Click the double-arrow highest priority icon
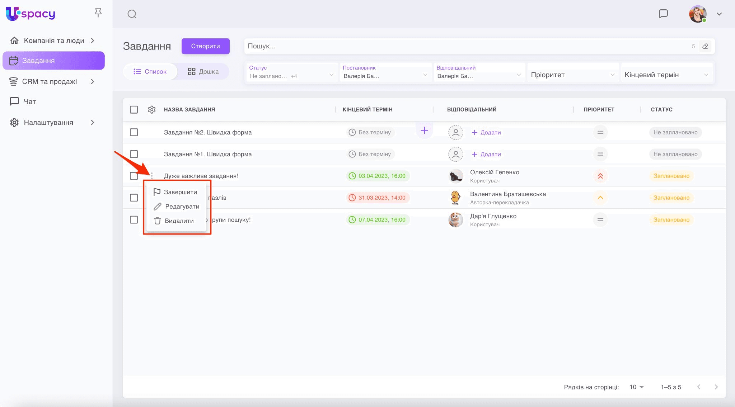Screen dimensions: 735x407 coord(600,176)
